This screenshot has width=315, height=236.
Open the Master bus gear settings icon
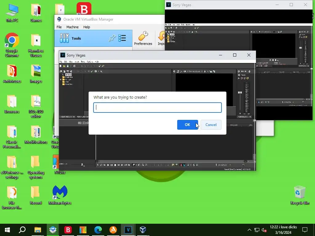pyautogui.click(x=239, y=71)
